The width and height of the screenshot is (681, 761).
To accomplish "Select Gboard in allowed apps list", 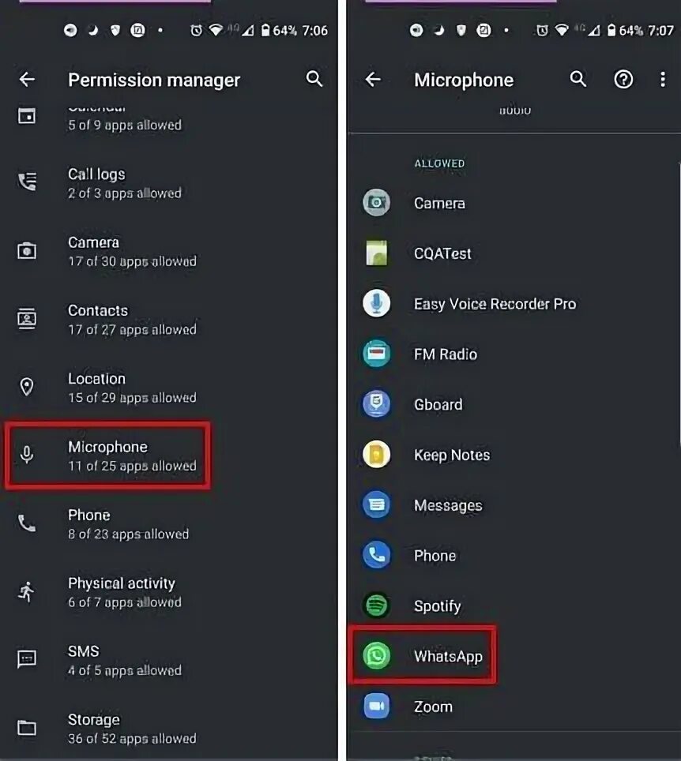I will (x=514, y=404).
